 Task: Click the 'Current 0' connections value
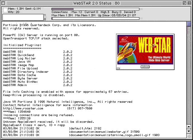pyautogui.click(x=91, y=12)
